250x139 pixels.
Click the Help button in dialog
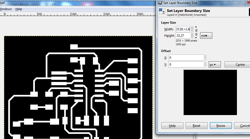click(172, 126)
